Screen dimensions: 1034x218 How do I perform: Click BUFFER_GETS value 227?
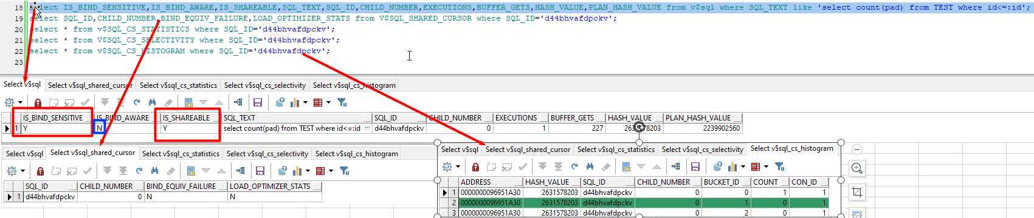click(x=577, y=128)
